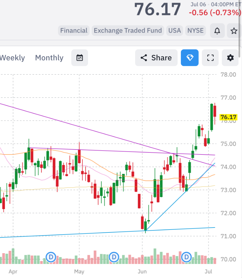242x278 pixels.
Task: Switch to the Monthly timeframe
Action: point(49,58)
